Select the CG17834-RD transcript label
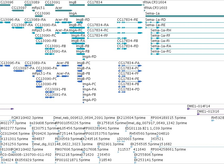 pos(128,46)
